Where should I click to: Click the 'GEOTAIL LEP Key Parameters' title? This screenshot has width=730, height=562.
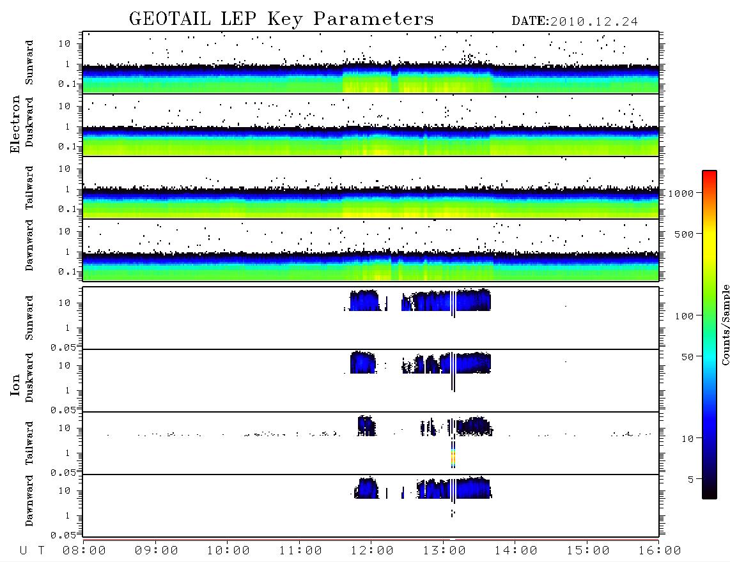coord(282,19)
